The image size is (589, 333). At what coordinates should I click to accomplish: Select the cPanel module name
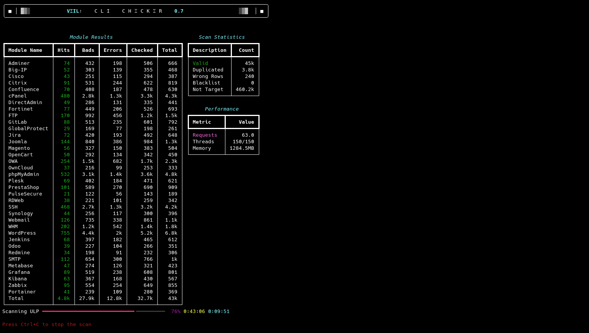pyautogui.click(x=18, y=96)
